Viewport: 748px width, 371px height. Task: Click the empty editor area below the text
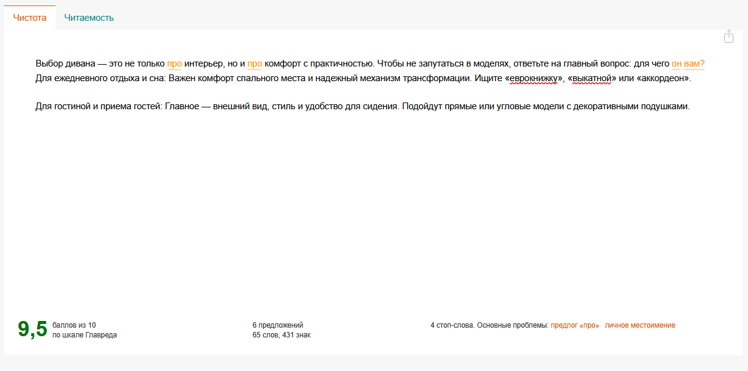[366, 214]
